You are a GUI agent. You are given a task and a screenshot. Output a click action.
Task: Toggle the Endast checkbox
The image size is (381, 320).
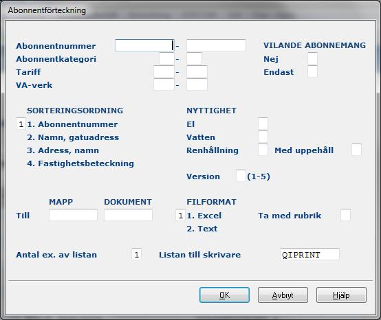pos(312,71)
